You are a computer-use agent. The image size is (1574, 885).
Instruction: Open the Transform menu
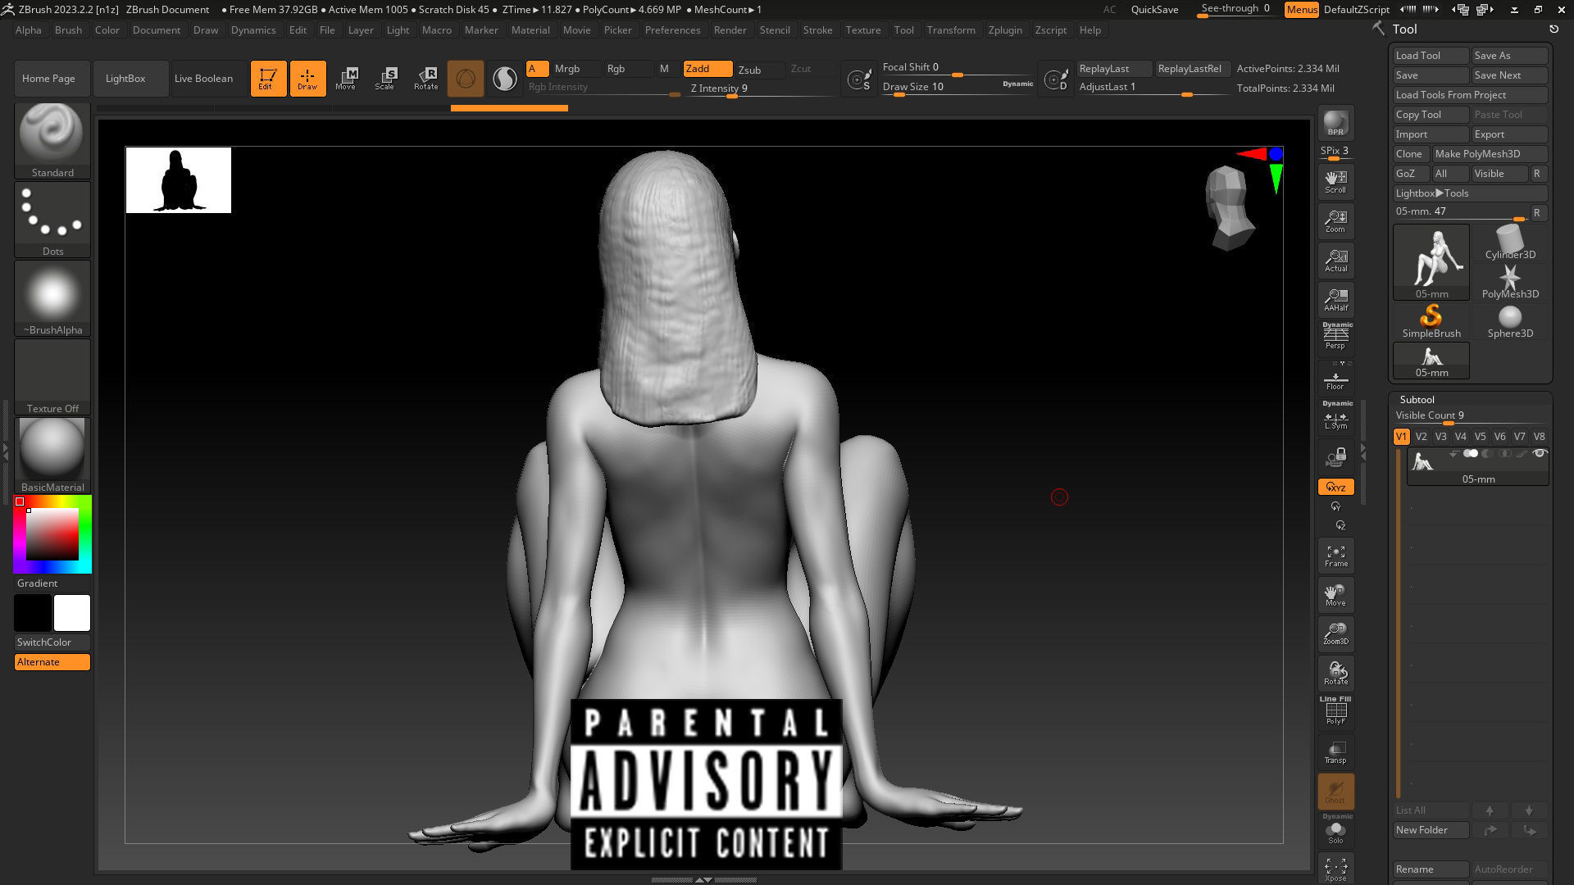(951, 30)
